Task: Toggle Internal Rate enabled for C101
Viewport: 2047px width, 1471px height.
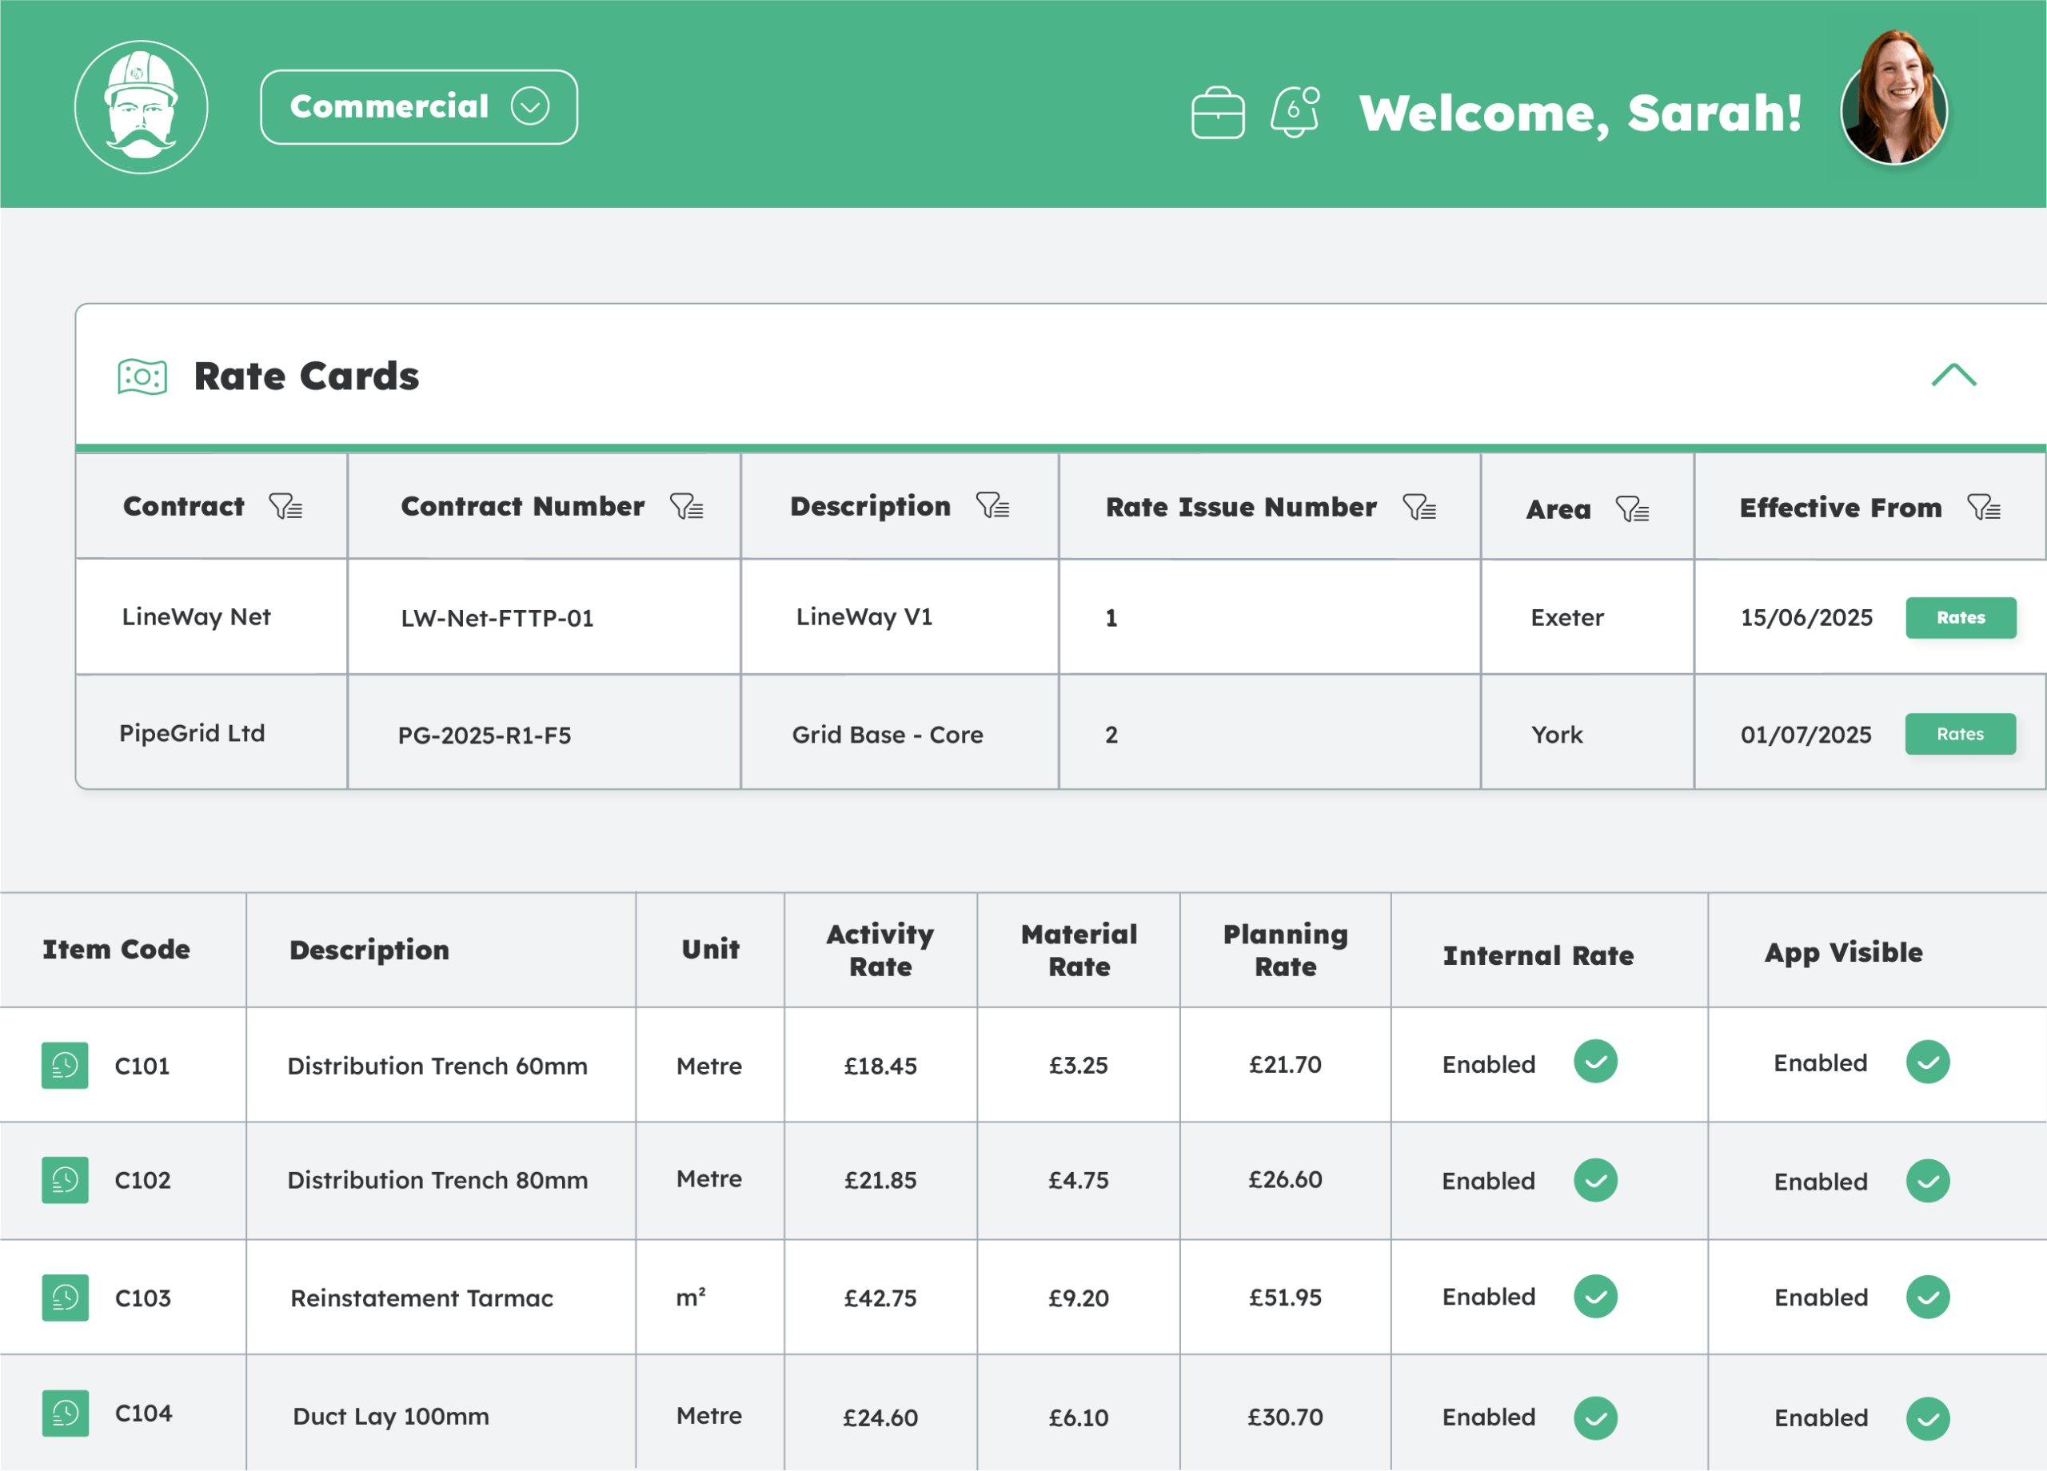Action: (x=1596, y=1062)
